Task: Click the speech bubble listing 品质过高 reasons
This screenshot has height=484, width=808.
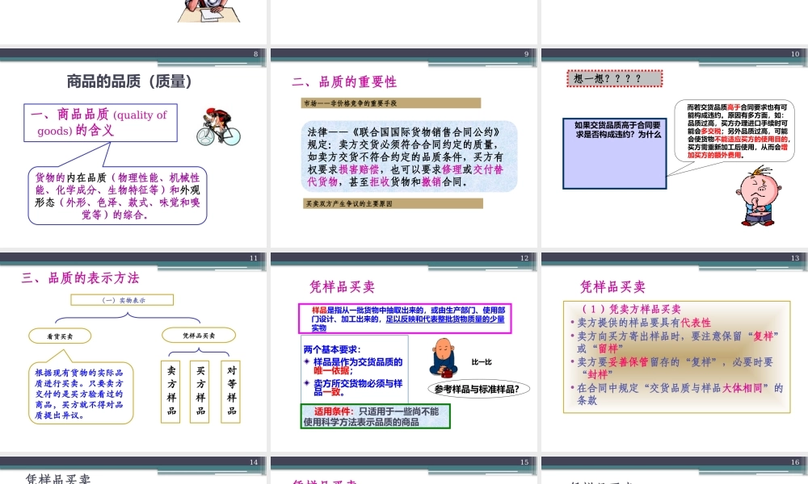Action: click(734, 131)
